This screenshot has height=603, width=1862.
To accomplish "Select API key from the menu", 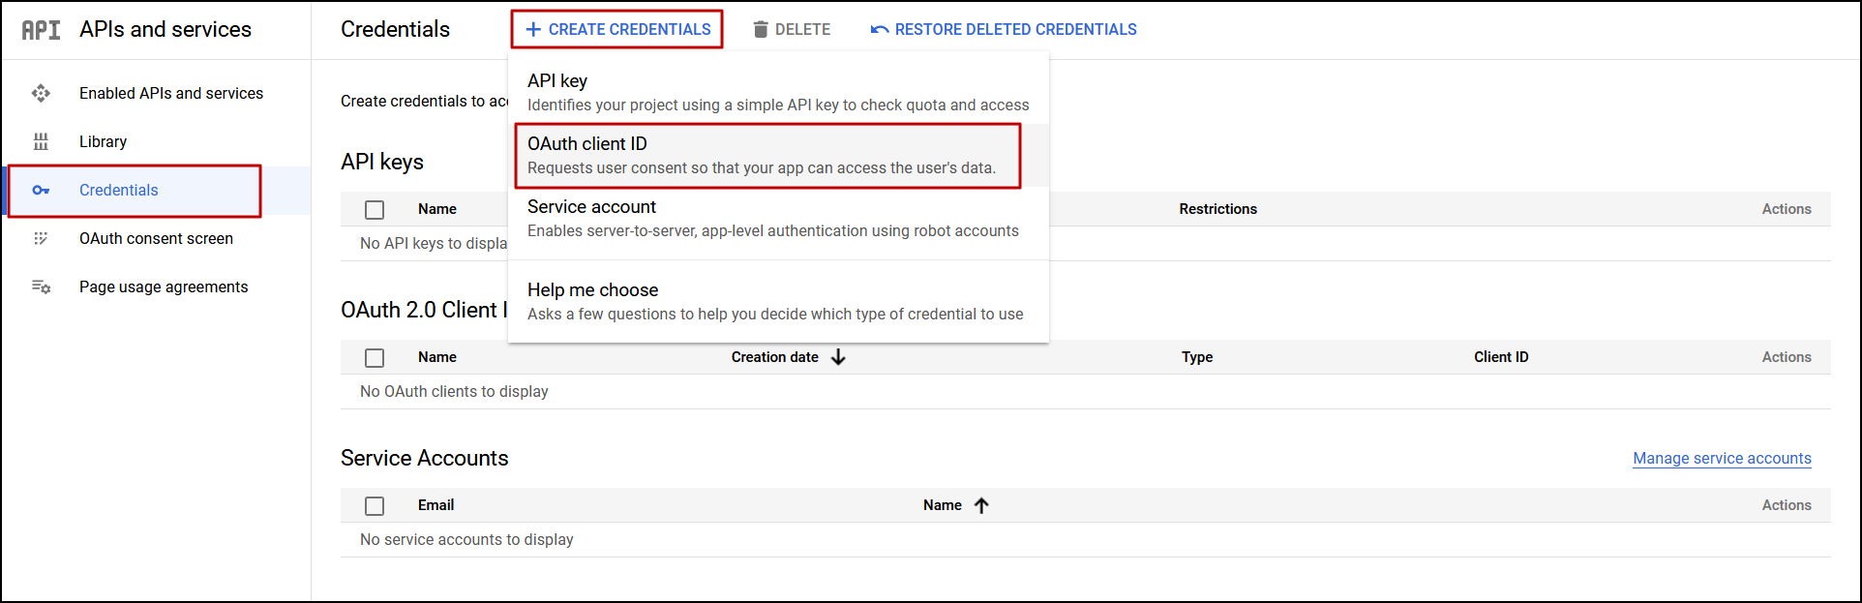I will pos(777,92).
